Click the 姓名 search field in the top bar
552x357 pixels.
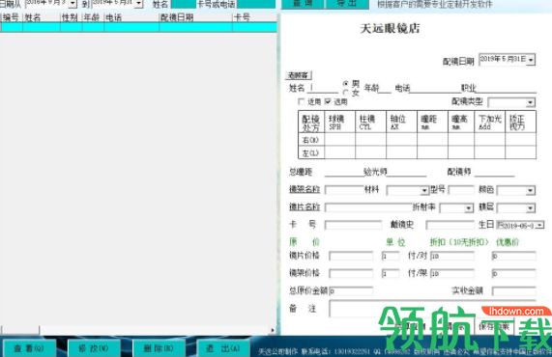[184, 4]
